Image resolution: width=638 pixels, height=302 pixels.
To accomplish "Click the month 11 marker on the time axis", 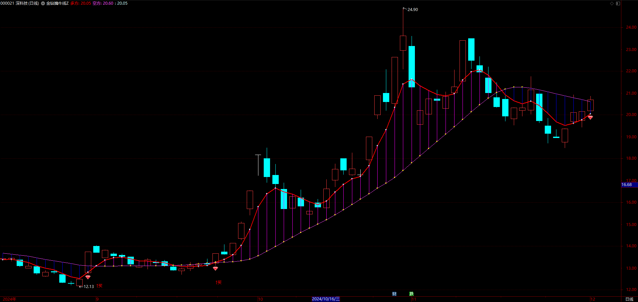I will coord(414,299).
